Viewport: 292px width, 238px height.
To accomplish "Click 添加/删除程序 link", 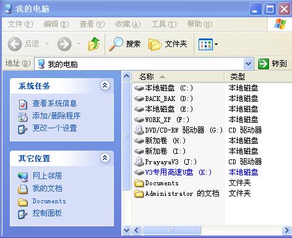I will 56,116.
